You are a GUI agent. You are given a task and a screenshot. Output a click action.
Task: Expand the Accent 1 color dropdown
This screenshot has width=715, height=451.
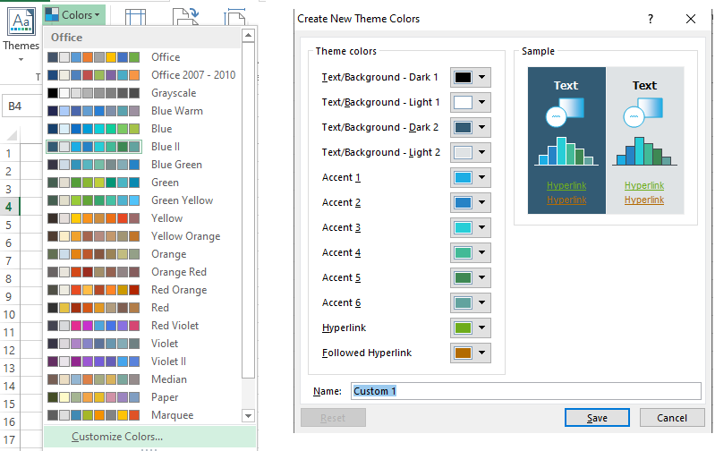(x=471, y=178)
